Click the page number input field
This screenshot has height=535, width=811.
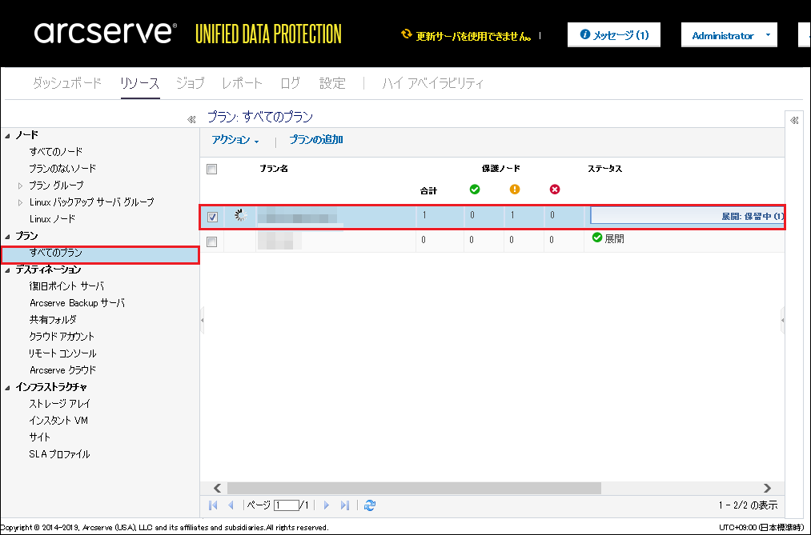tap(286, 505)
